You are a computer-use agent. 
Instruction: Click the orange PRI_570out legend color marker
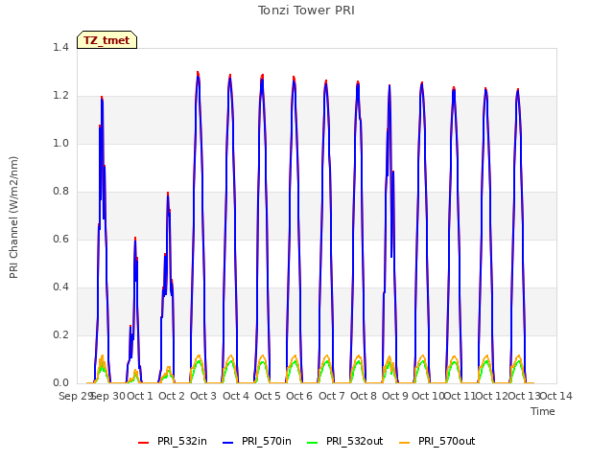(405, 443)
